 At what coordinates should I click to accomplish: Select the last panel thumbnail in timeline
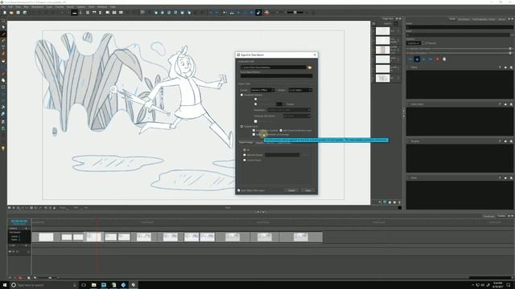click(x=300, y=237)
